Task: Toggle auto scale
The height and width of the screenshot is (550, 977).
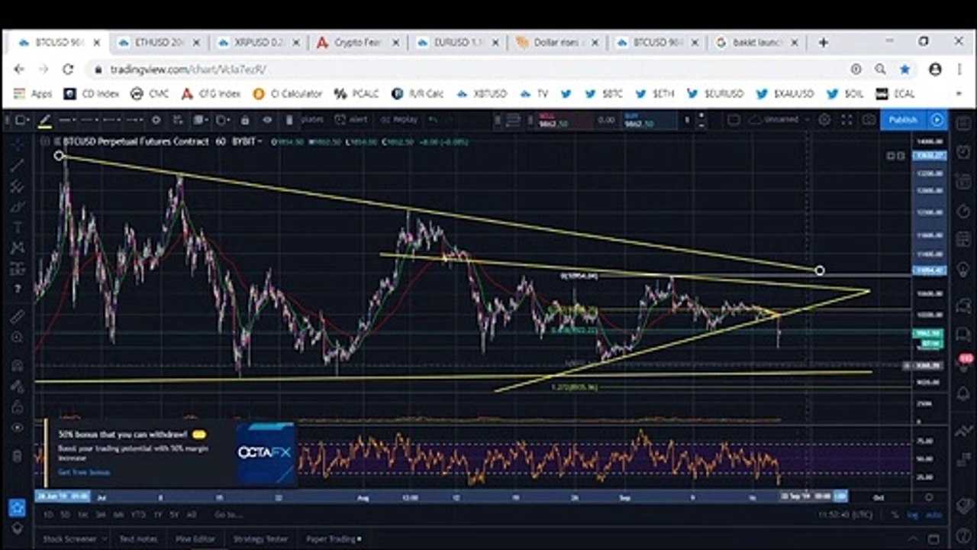Action: [933, 515]
